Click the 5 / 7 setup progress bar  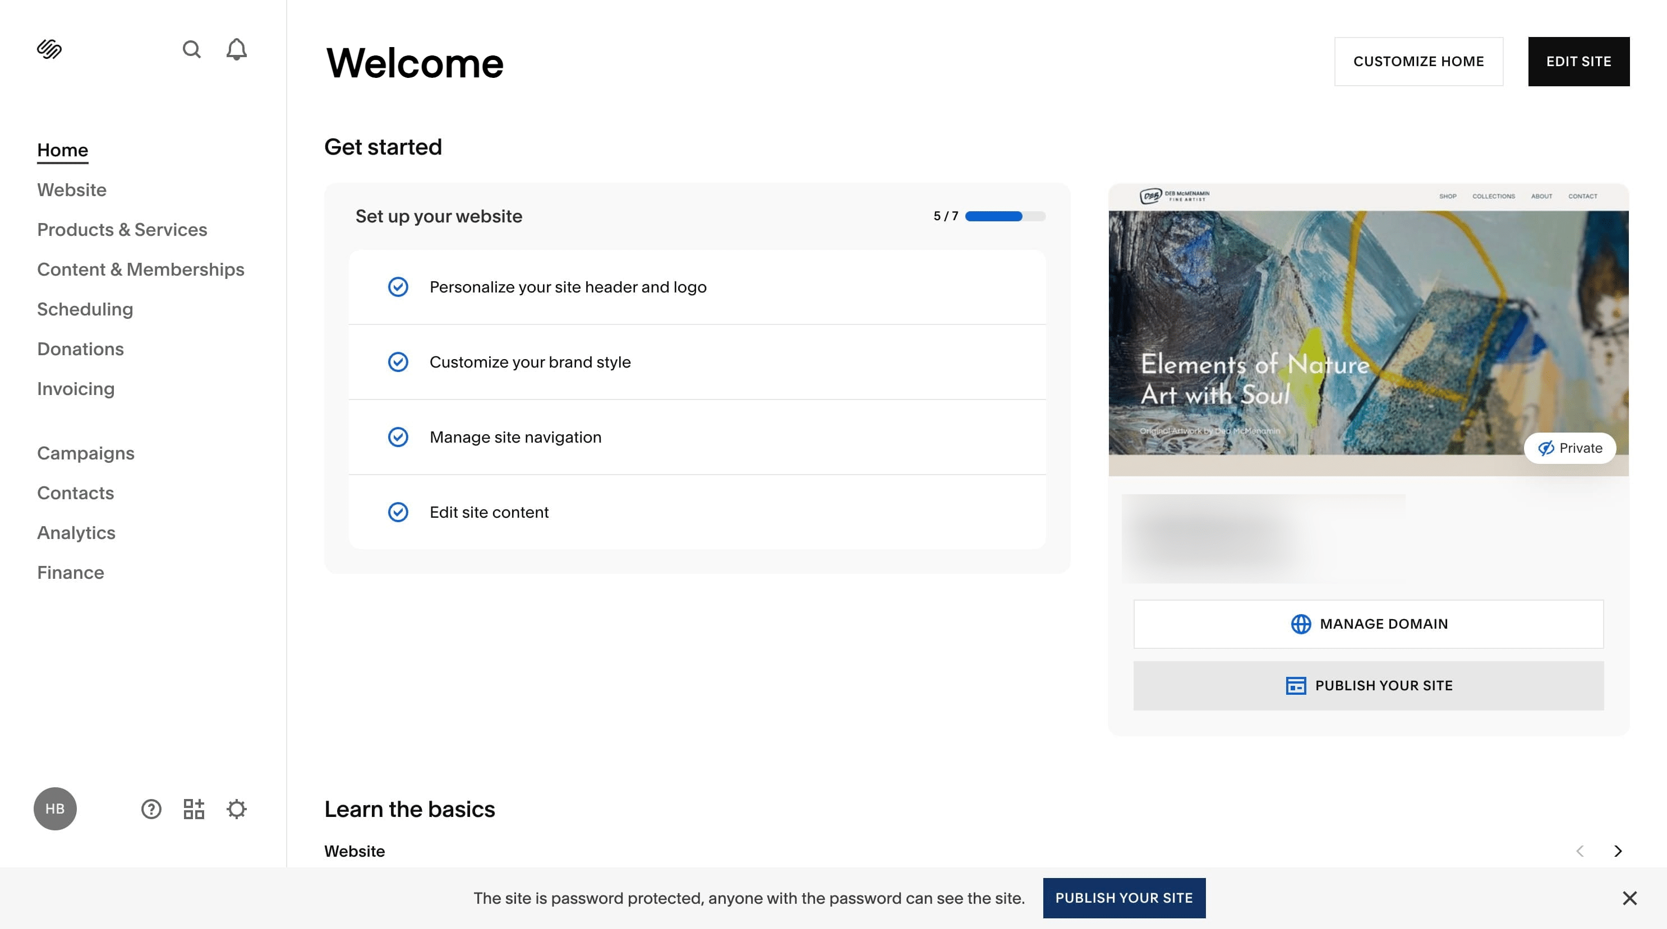pyautogui.click(x=1005, y=216)
